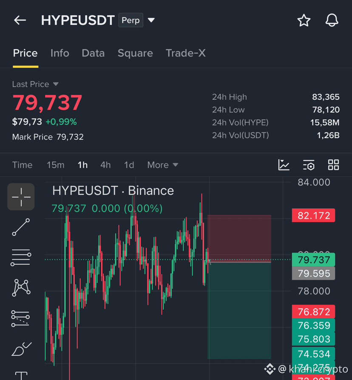The image size is (352, 380).
Task: Switch chart to 1d interval
Action: (x=129, y=165)
